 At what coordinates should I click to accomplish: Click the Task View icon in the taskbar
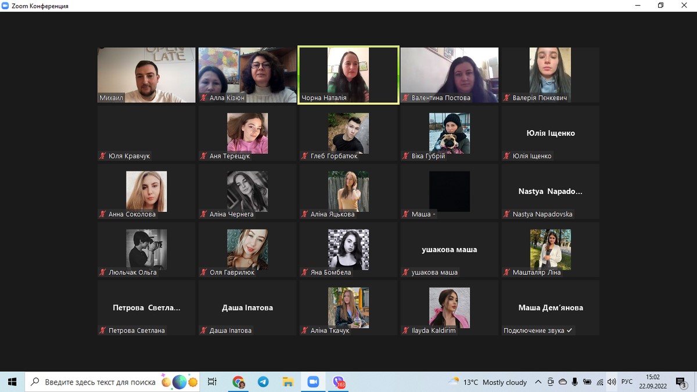click(x=213, y=382)
